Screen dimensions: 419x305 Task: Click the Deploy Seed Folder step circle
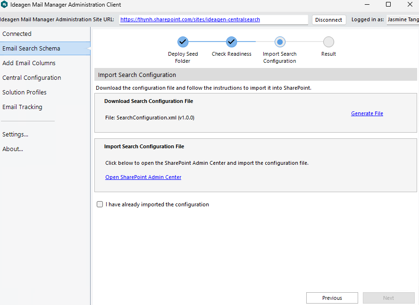coord(183,42)
